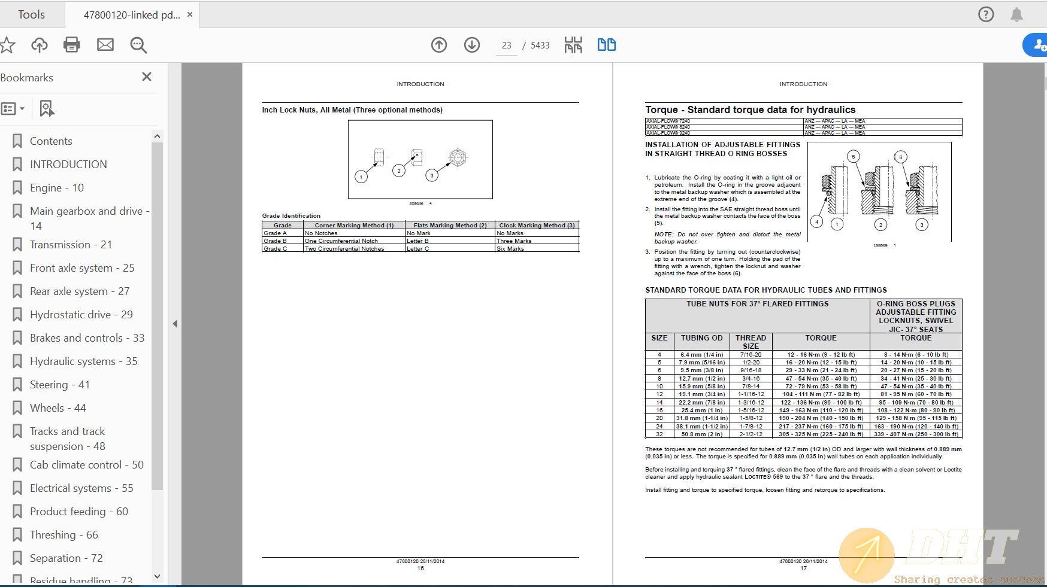Open Electrical systems - 55 bookmark
Image resolution: width=1047 pixels, height=587 pixels.
pos(81,488)
